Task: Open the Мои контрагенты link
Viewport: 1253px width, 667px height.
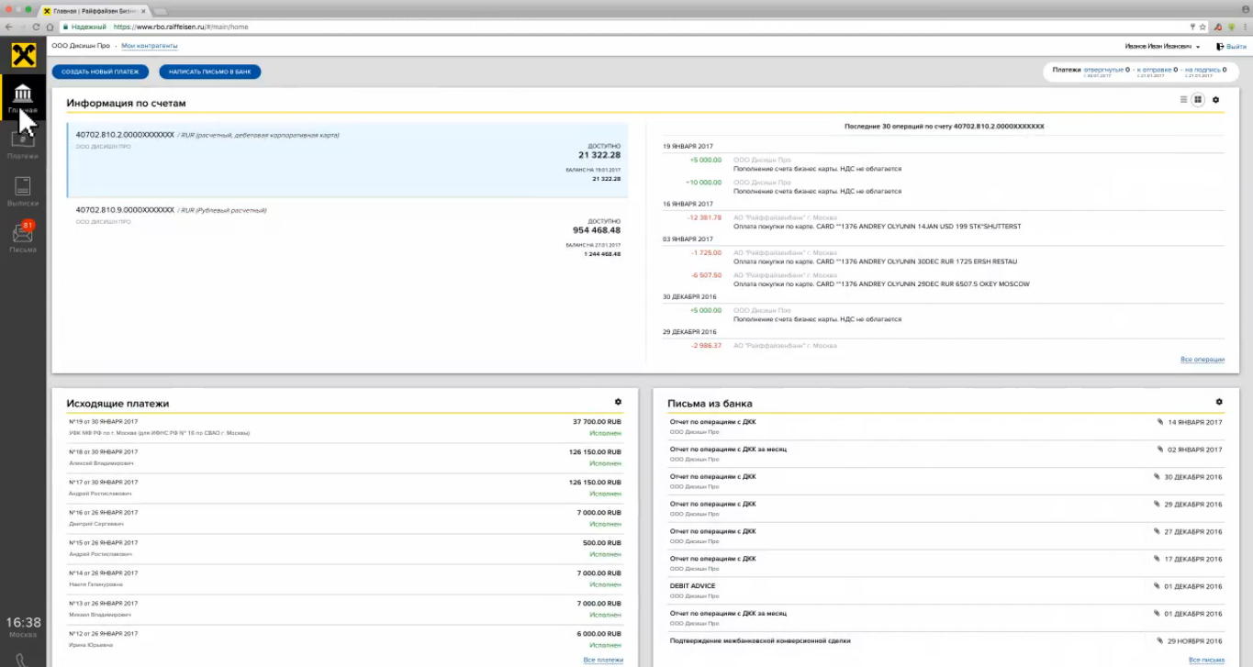Action: point(150,46)
